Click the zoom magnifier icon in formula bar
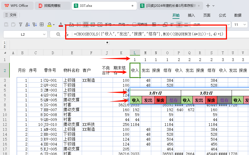This screenshot has width=249, height=155. [x=58, y=34]
